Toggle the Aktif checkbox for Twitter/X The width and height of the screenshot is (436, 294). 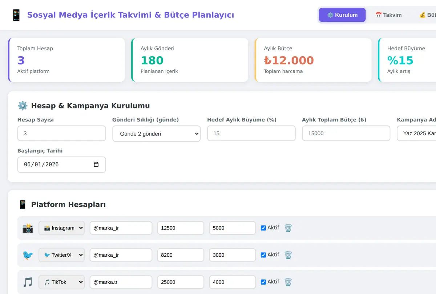[263, 255]
